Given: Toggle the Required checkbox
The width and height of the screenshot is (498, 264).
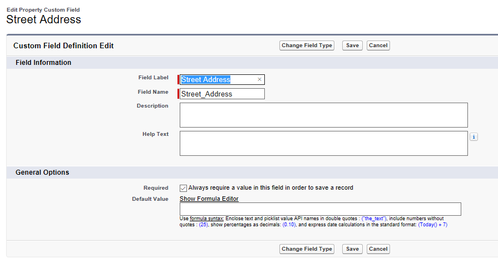Looking at the screenshot, I should coord(184,188).
